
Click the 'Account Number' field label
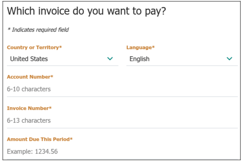(30, 77)
